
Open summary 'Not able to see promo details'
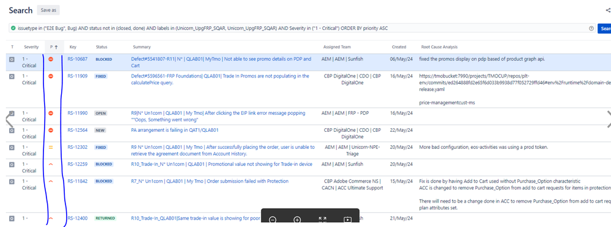click(x=221, y=62)
